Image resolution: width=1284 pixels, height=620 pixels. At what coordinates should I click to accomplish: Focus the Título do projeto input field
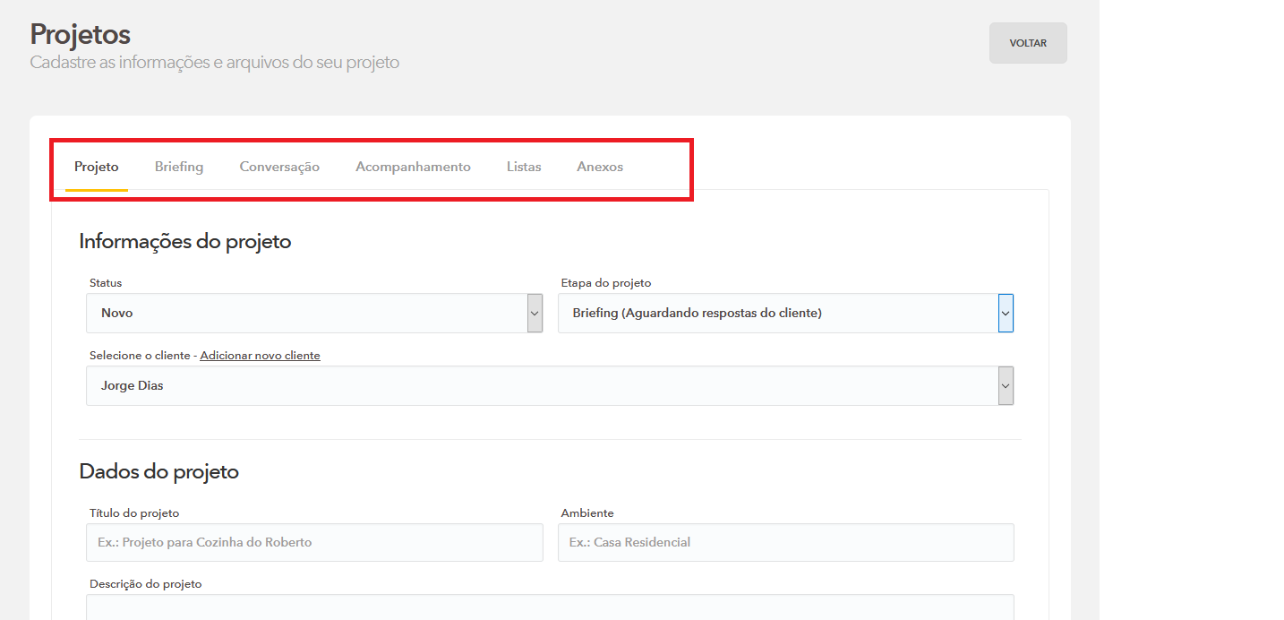pos(314,543)
